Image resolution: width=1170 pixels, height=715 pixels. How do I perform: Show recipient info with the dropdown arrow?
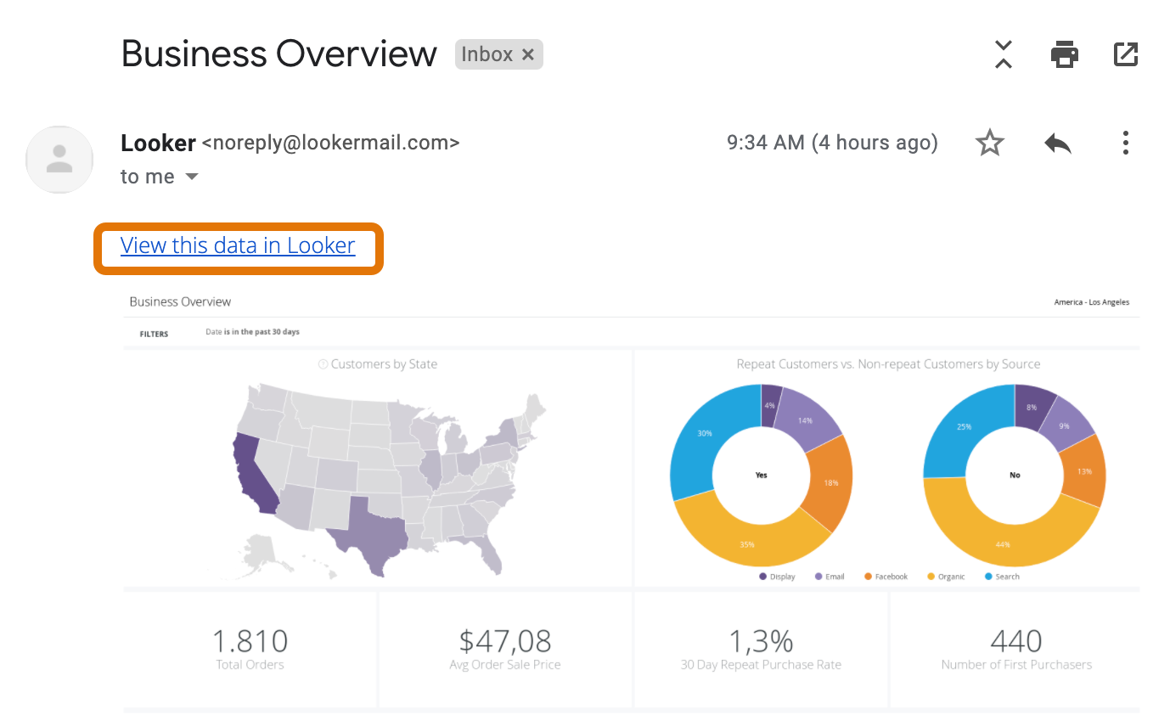point(191,177)
